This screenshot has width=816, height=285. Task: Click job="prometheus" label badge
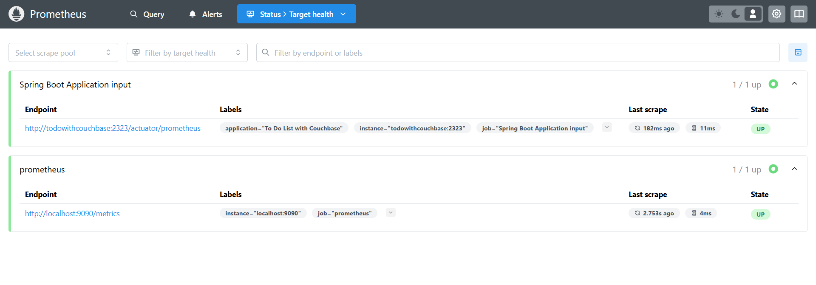click(x=345, y=213)
